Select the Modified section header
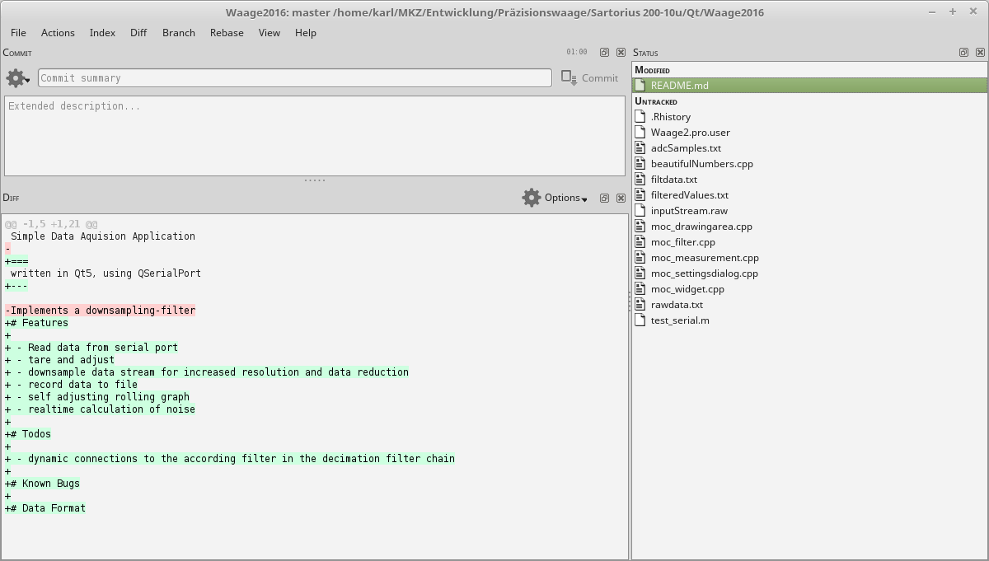Viewport: 989px width, 561px height. point(652,70)
